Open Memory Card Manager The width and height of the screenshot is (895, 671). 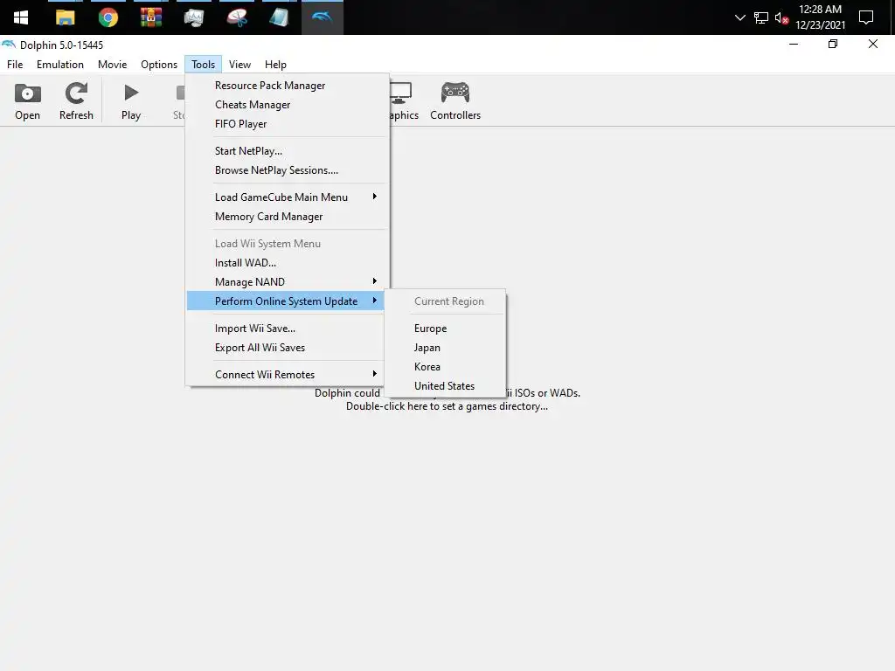point(287,217)
